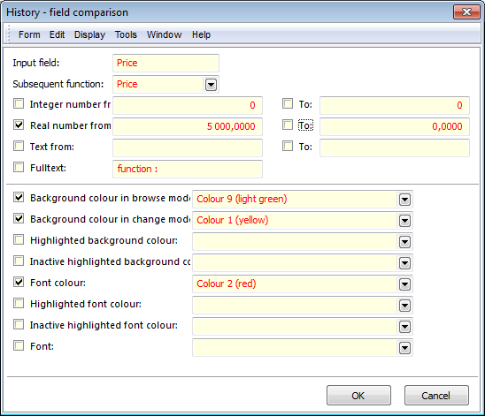Click the Colour 2 (red) value
This screenshot has width=485, height=416.
pyautogui.click(x=227, y=284)
